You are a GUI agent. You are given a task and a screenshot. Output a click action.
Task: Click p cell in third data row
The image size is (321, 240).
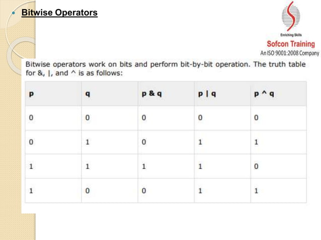coord(53,166)
